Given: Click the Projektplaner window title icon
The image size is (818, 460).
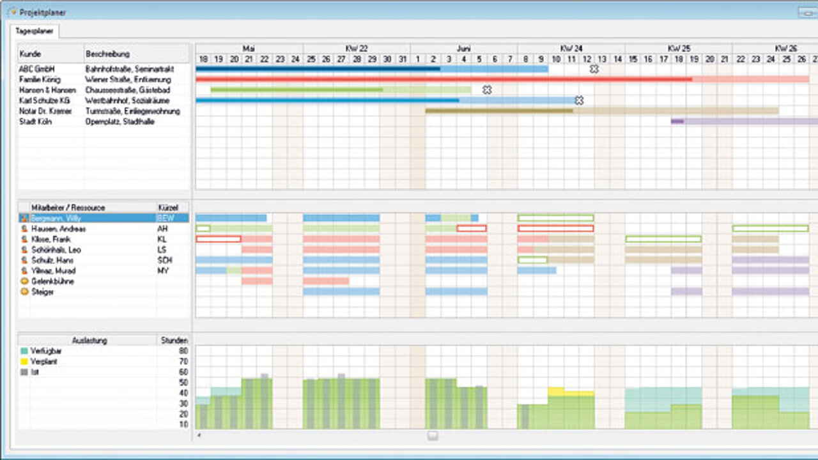Looking at the screenshot, I should pos(11,12).
